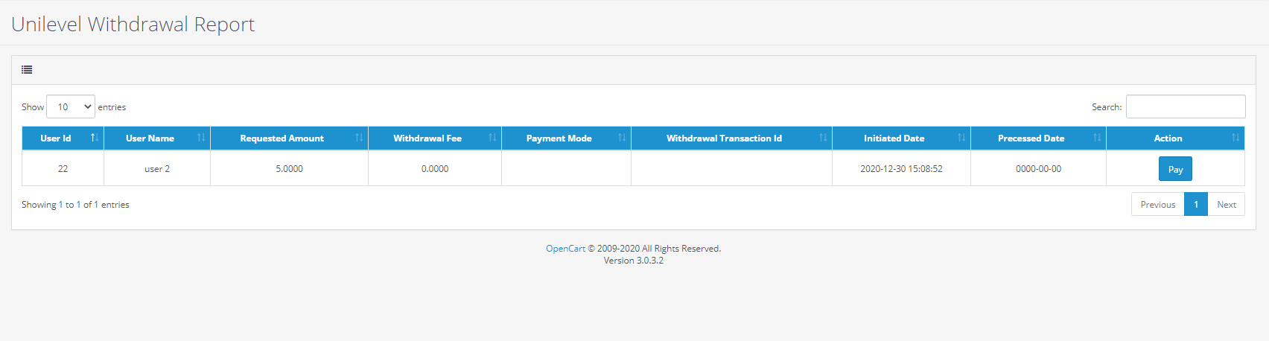Click sort arrows icon in Withdrawal Transaction Id column
This screenshot has height=341, width=1269.
[x=823, y=138]
